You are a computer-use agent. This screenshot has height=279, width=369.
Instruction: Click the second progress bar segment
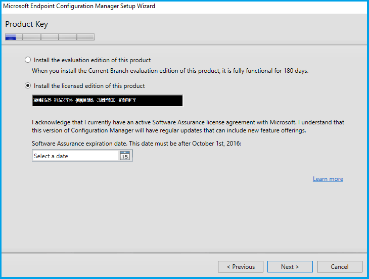[x=31, y=37]
